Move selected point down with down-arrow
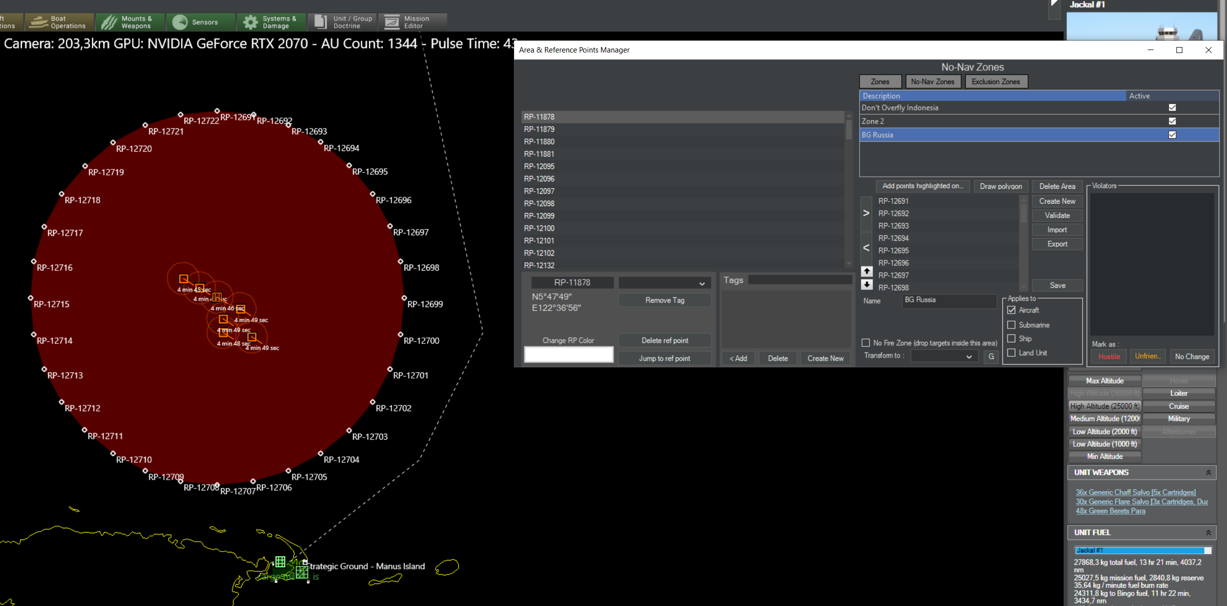The width and height of the screenshot is (1227, 606). pos(867,284)
